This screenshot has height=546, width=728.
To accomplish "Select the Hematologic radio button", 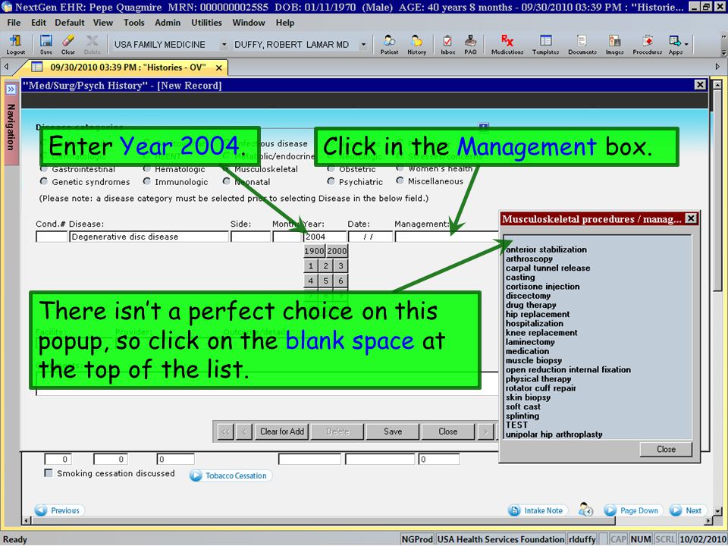I will tap(146, 168).
